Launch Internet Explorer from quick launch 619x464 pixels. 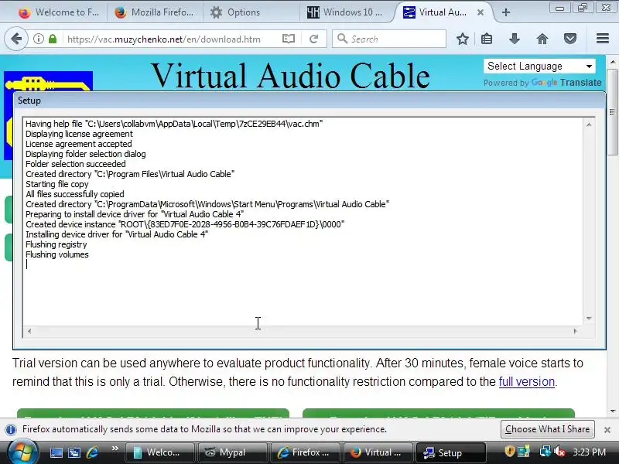pos(92,452)
